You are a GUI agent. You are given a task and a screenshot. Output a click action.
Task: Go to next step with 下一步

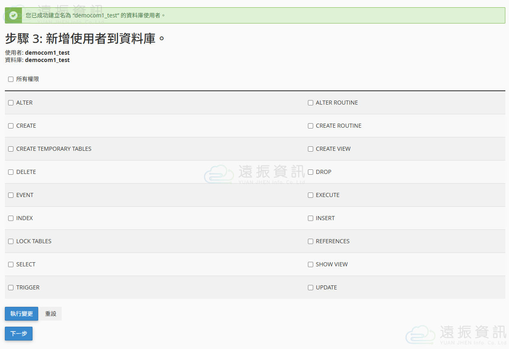click(x=19, y=334)
